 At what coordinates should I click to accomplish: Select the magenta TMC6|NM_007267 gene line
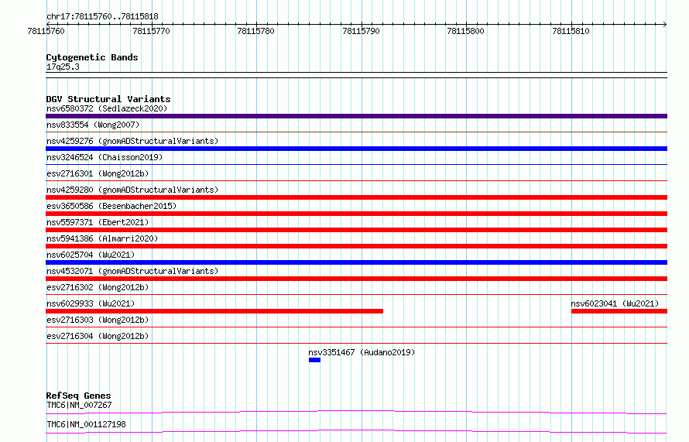pos(356,412)
